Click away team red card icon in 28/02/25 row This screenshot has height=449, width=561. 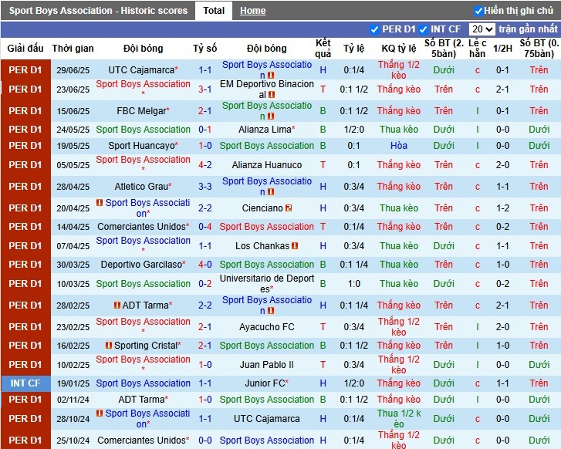[x=271, y=311]
